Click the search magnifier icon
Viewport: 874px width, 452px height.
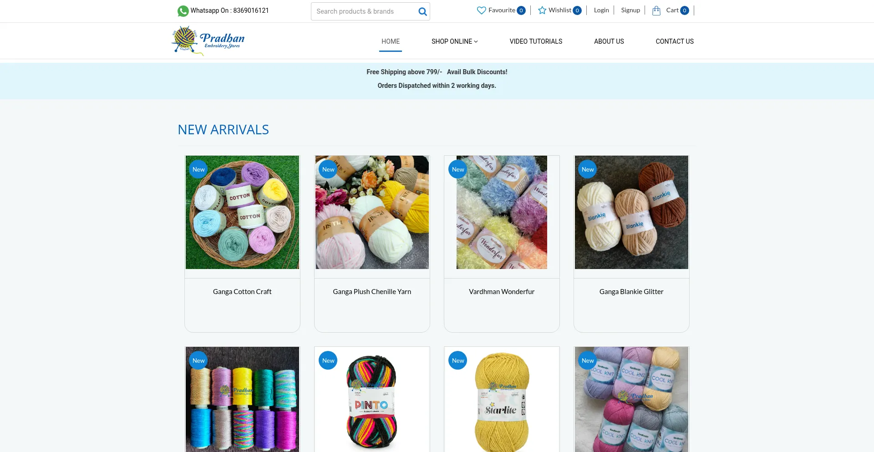pyautogui.click(x=422, y=11)
